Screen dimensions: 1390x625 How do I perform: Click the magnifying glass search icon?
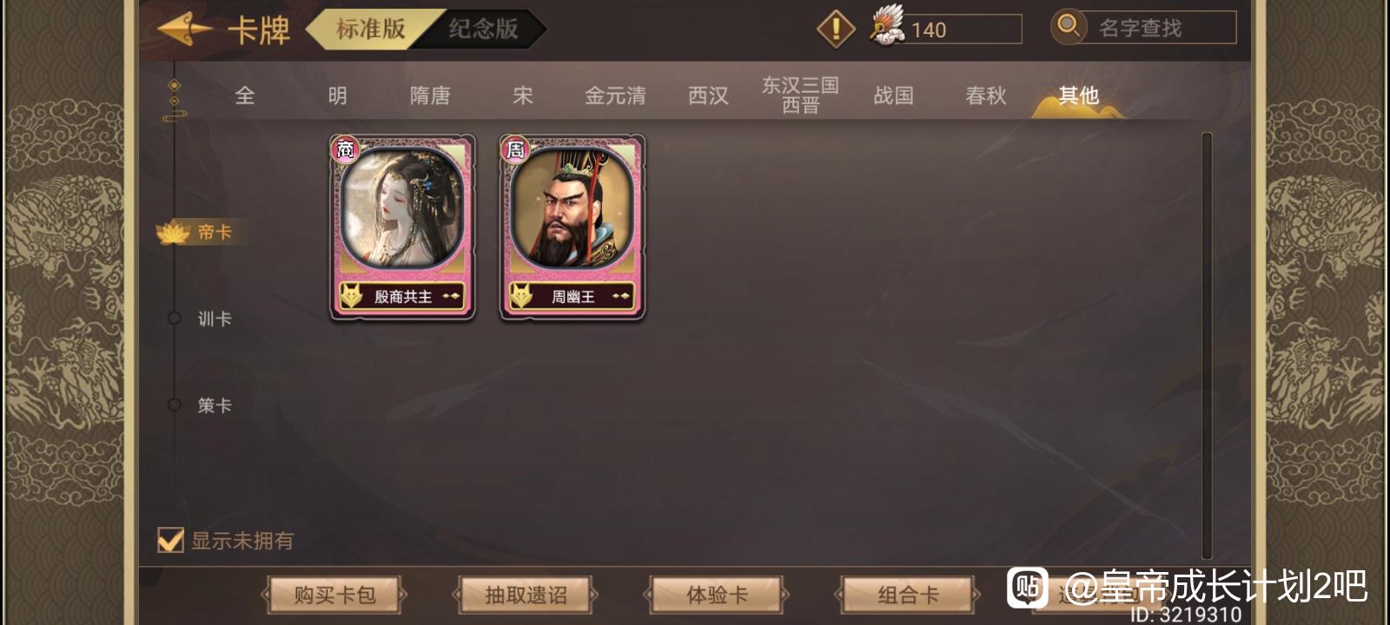coord(1069,26)
